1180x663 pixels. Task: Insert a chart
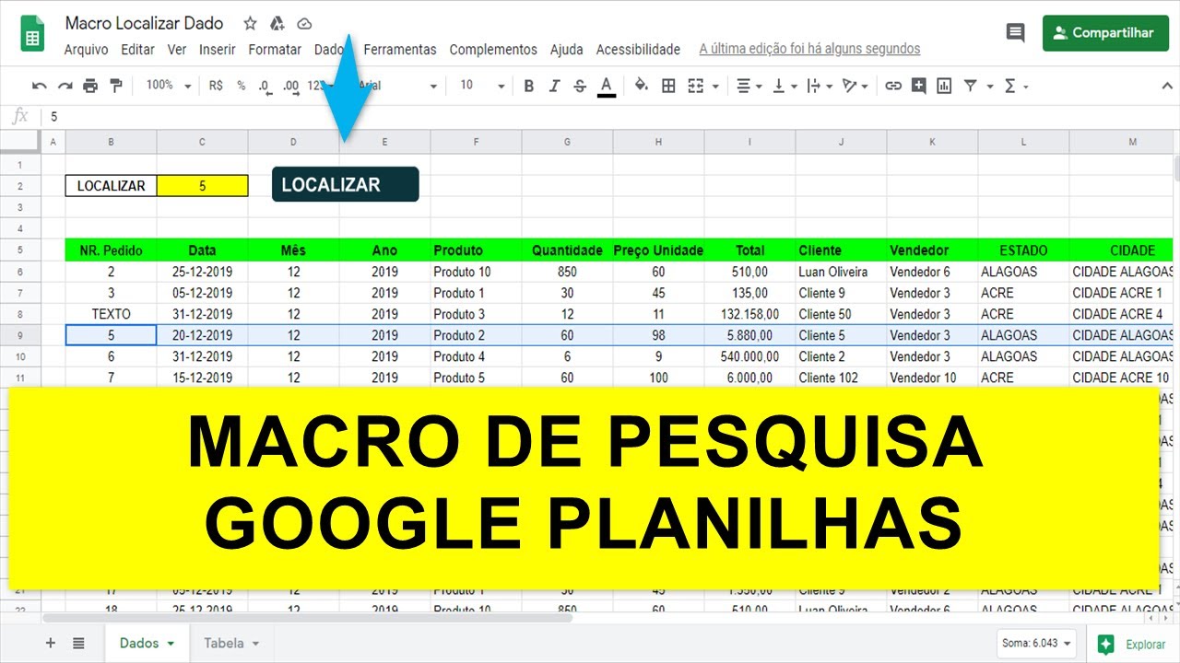pos(944,86)
